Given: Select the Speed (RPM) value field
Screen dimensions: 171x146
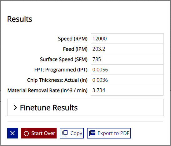Looking at the screenshot, I should [x=127, y=39].
